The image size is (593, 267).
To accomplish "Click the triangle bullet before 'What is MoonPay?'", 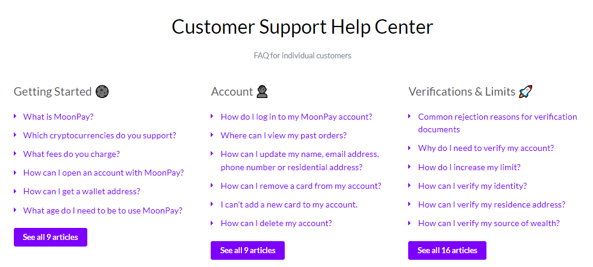I will point(15,117).
